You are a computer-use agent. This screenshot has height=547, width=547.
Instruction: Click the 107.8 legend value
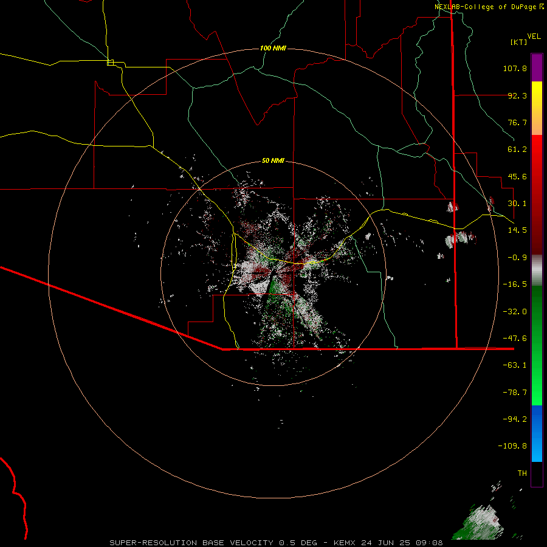pos(515,68)
